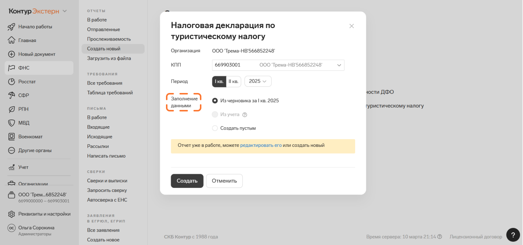Open the МВД shield icon
The height and width of the screenshot is (245, 523).
pos(11,123)
